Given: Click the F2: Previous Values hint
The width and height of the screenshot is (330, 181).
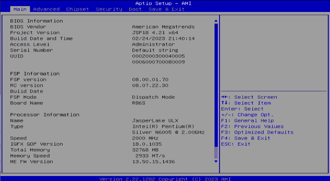Looking at the screenshot, I should click(x=252, y=127).
